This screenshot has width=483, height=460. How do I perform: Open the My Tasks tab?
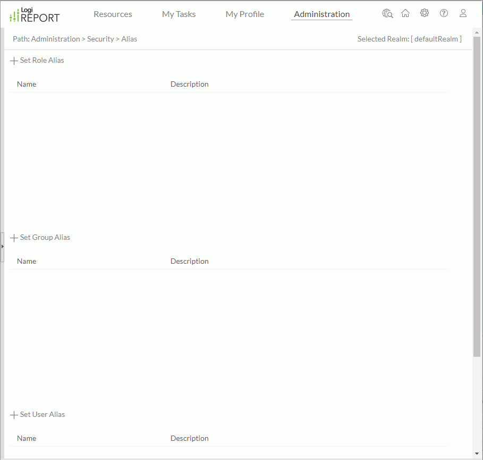179,14
